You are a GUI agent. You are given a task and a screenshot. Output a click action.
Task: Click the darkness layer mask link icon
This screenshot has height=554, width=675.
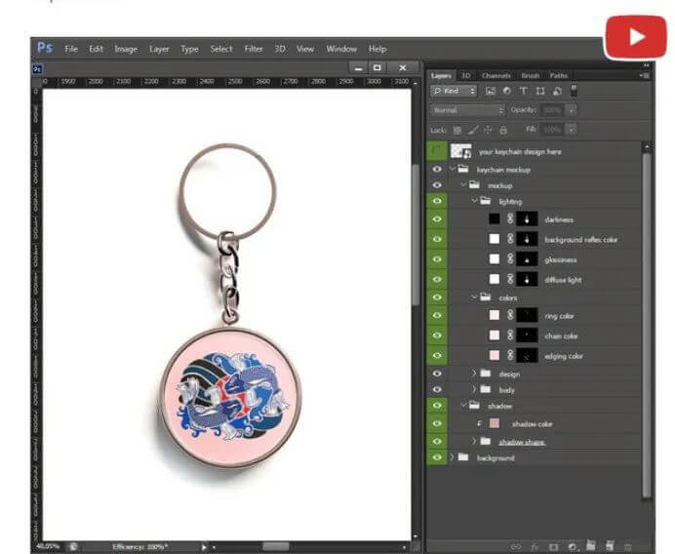coord(509,219)
